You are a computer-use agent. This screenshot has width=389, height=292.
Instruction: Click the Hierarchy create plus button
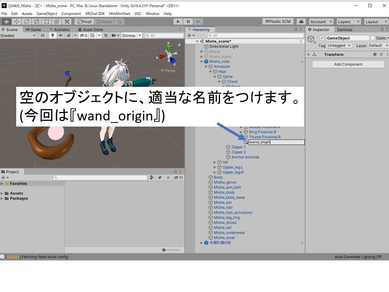pos(190,36)
